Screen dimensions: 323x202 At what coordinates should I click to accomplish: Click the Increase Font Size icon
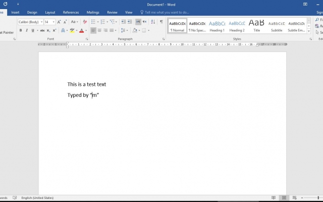point(59,22)
